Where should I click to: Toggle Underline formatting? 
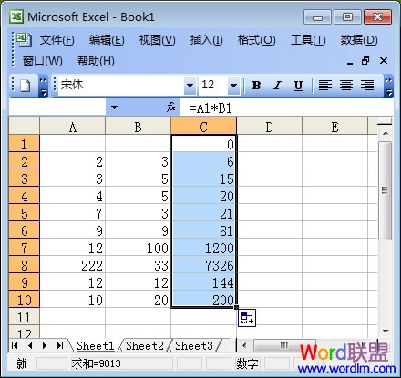(298, 86)
